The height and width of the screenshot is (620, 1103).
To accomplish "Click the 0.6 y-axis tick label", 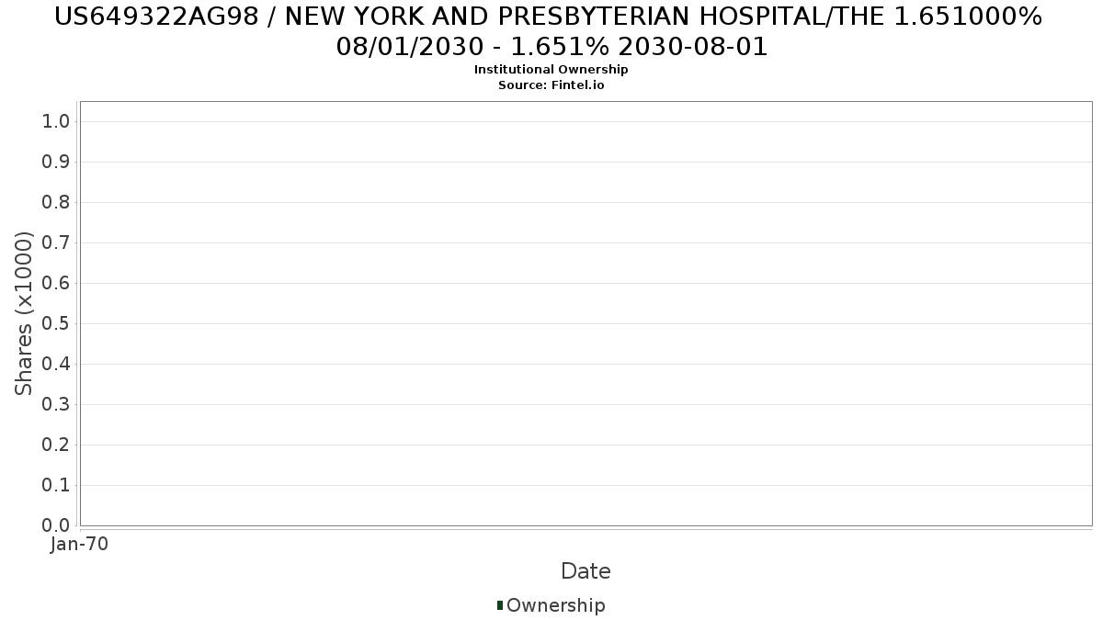I will pos(56,283).
